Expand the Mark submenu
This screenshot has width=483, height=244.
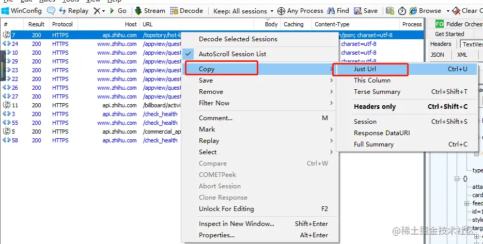coord(260,129)
